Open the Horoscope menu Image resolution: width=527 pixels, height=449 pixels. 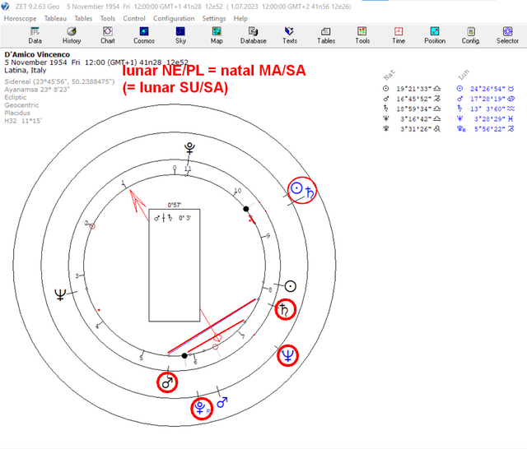coord(20,18)
